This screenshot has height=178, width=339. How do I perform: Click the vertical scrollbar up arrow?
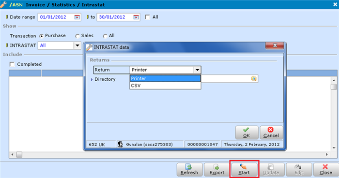tap(334, 80)
